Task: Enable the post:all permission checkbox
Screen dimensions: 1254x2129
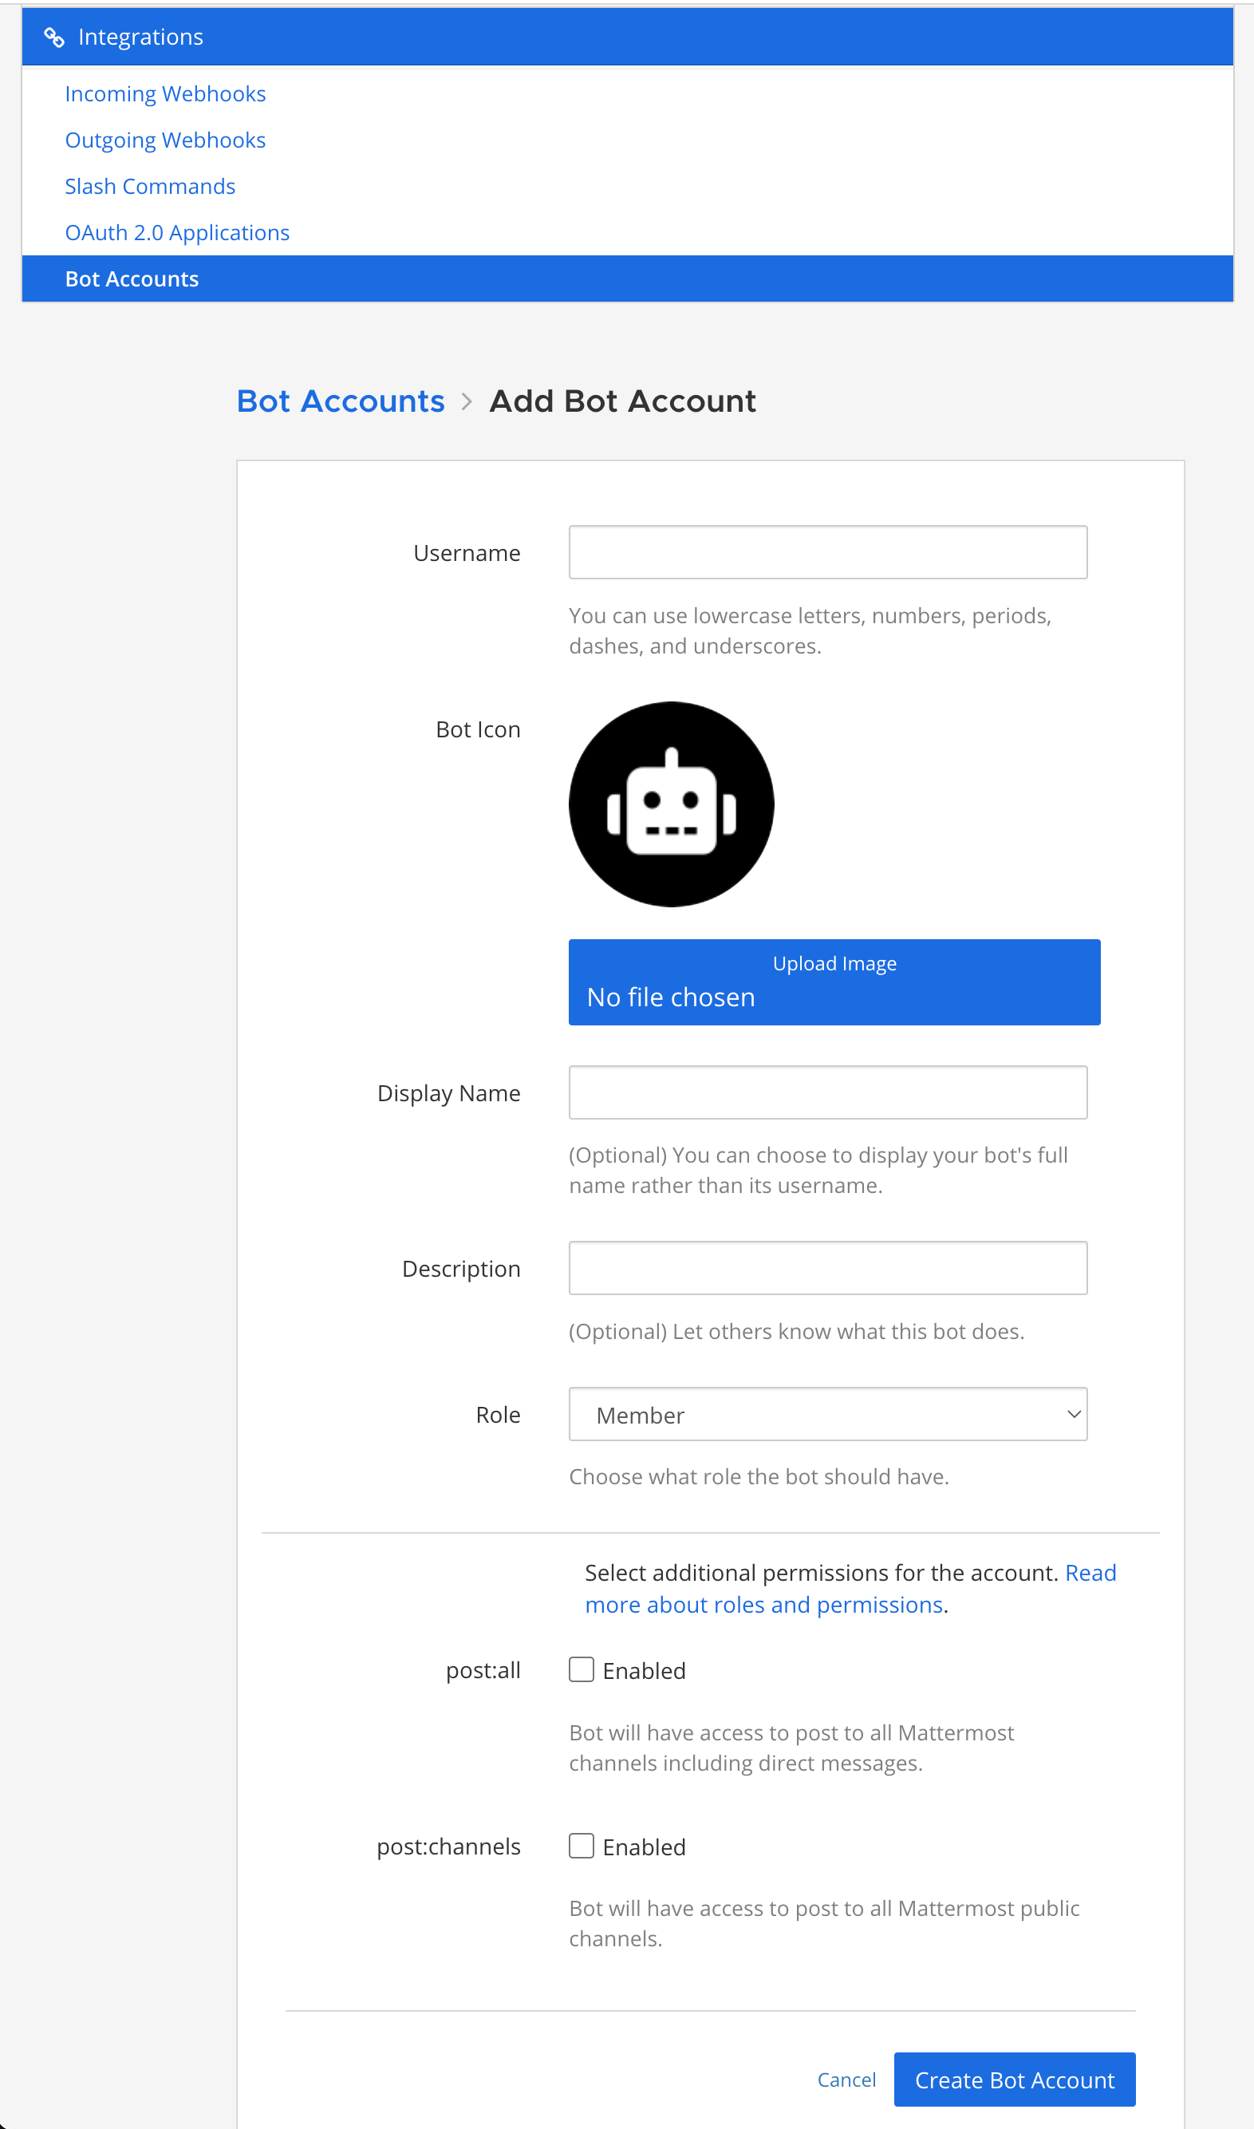Action: pos(582,1669)
